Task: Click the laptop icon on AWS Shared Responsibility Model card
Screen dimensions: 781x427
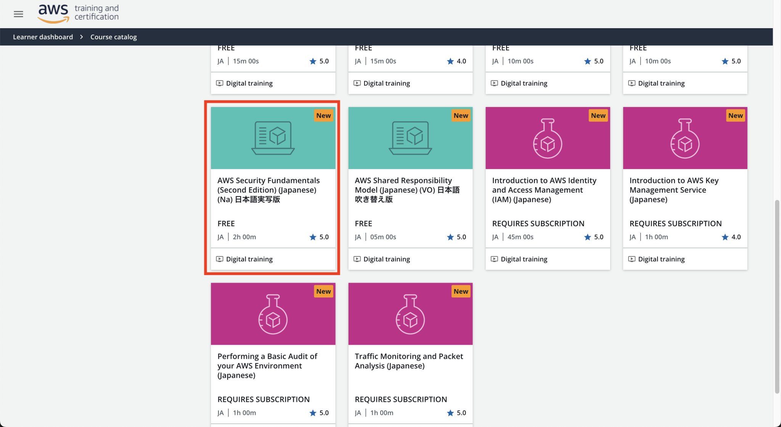Action: point(410,138)
